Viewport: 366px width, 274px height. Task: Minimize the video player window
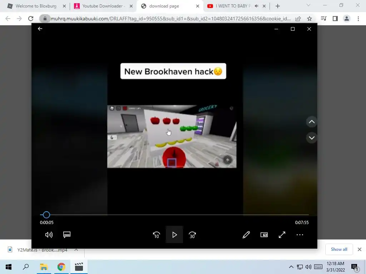click(x=276, y=29)
